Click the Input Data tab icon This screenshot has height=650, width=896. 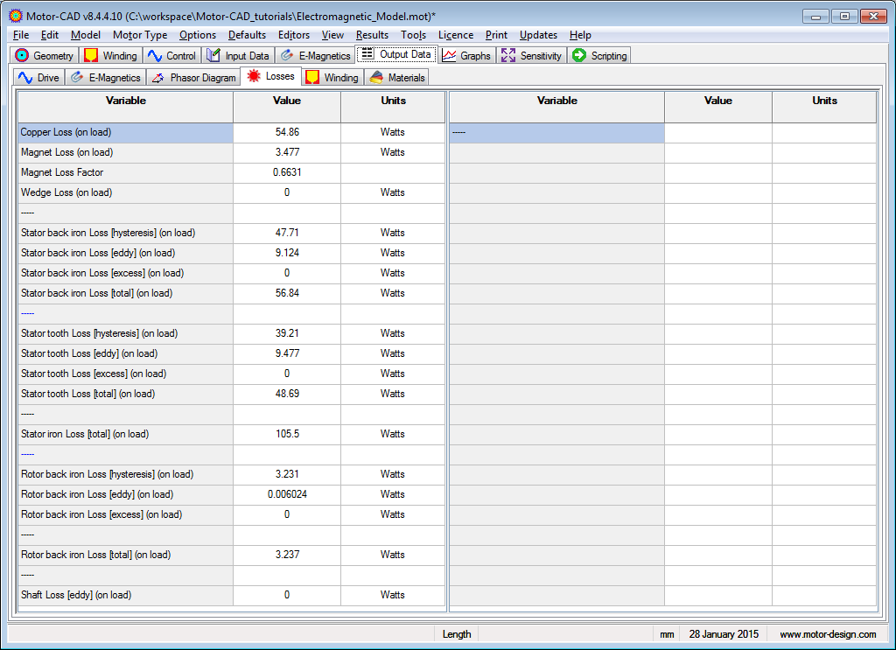point(213,55)
